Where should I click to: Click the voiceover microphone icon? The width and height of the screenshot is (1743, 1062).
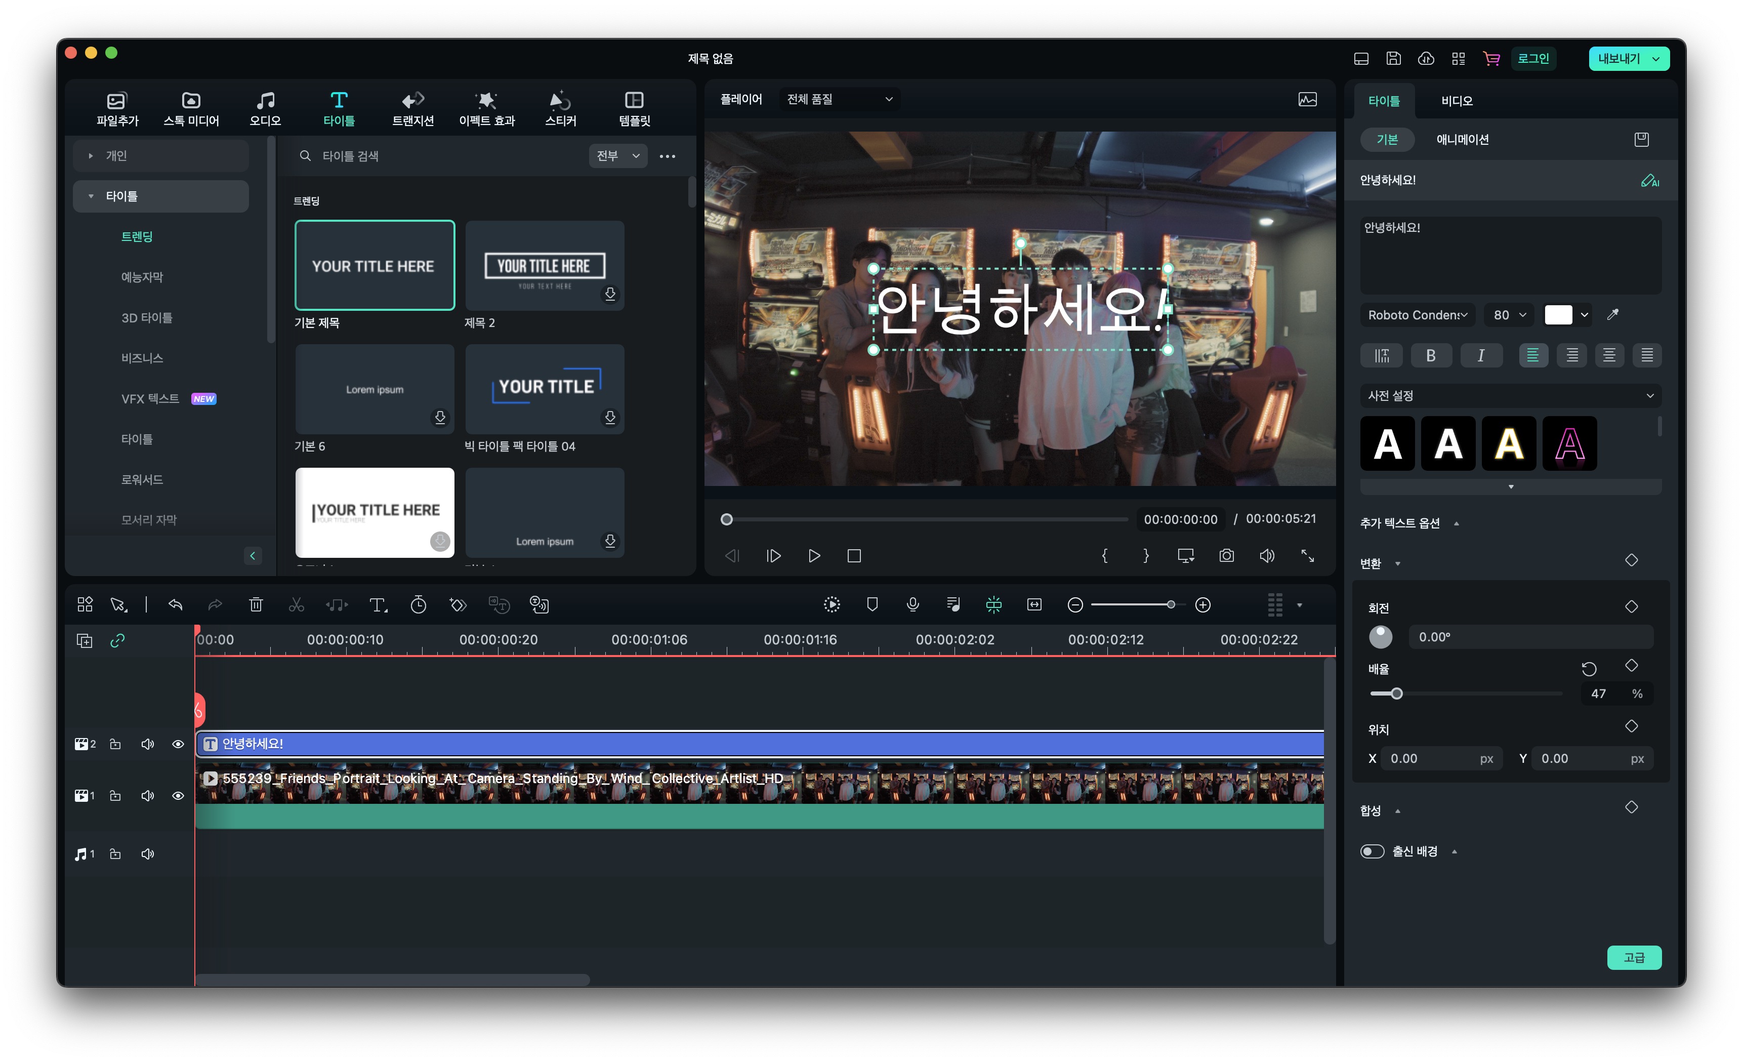(x=912, y=605)
